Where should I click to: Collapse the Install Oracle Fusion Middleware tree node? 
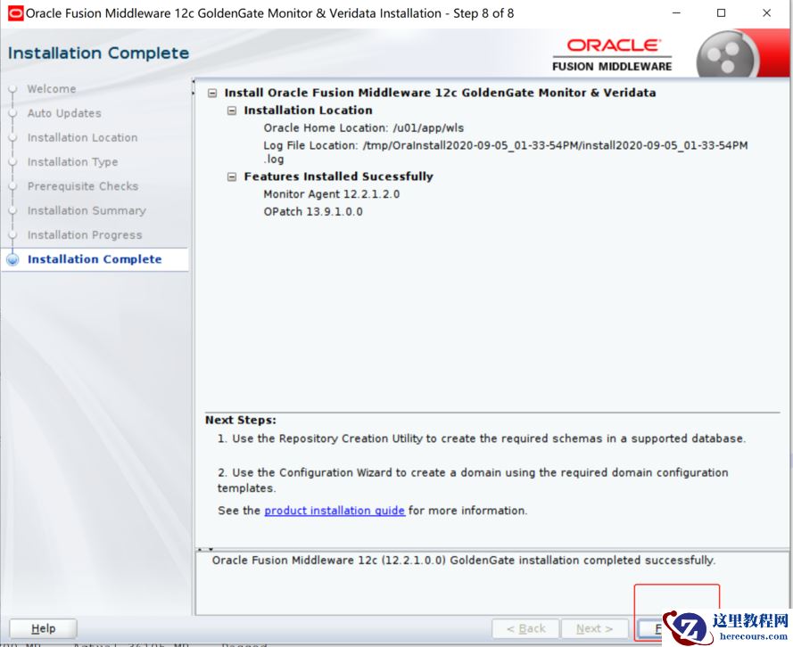click(x=212, y=93)
